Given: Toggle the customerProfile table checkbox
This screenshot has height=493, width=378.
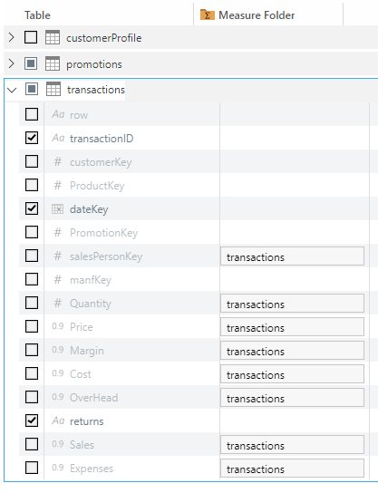Looking at the screenshot, I should 31,37.
